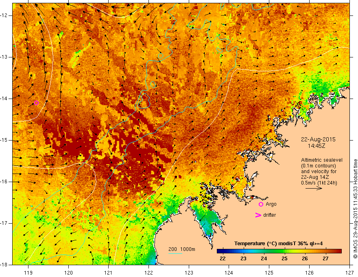Image resolution: width=358 pixels, height=277 pixels.
Task: Click the '200 1000m' bathymetry label
Action: click(x=182, y=249)
